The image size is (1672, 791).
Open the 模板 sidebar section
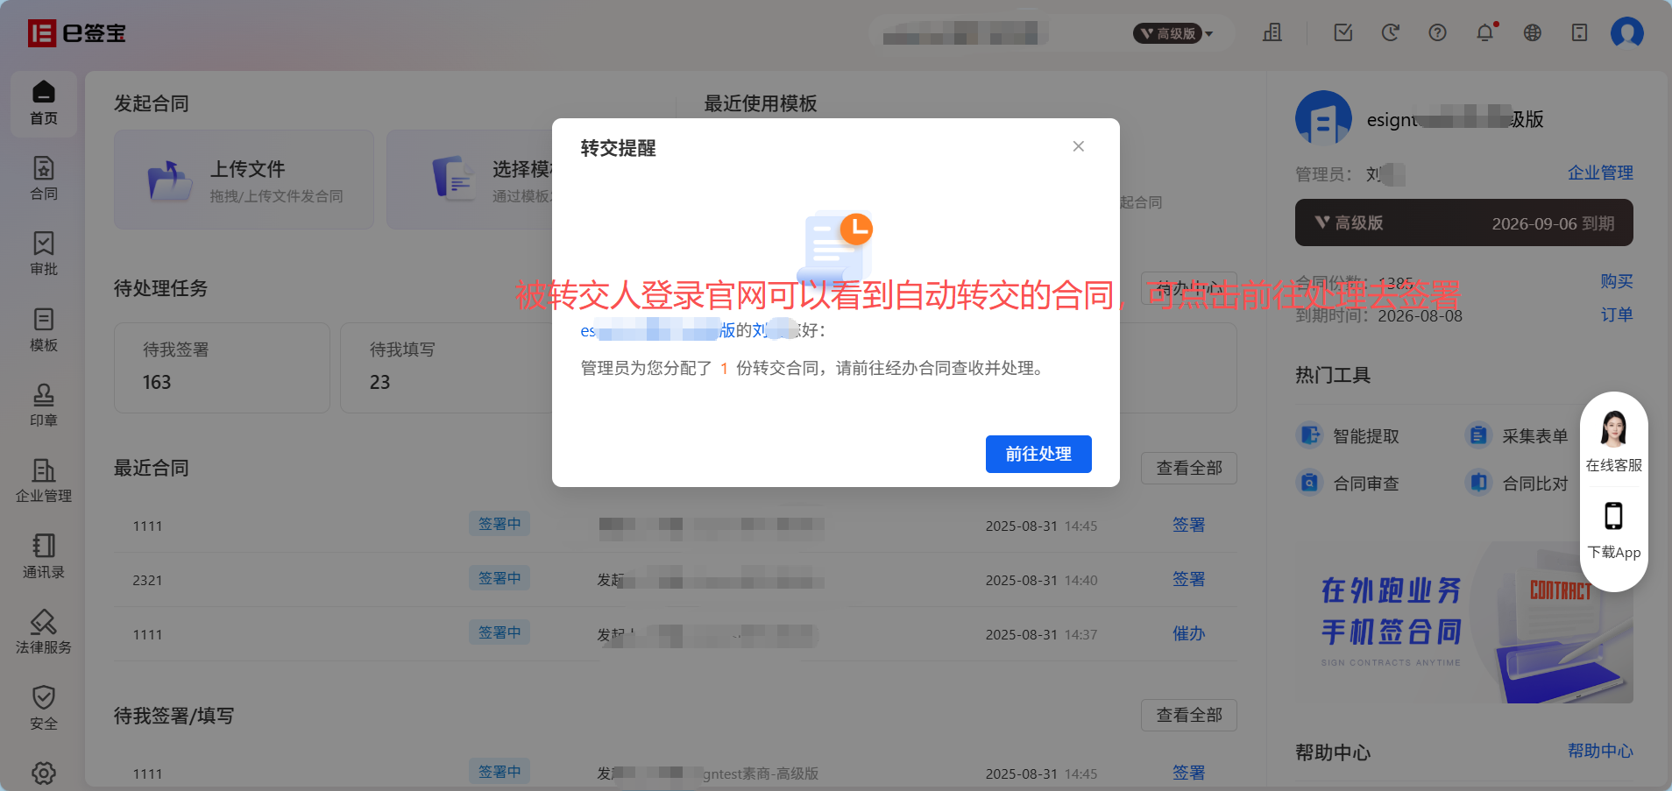point(44,329)
